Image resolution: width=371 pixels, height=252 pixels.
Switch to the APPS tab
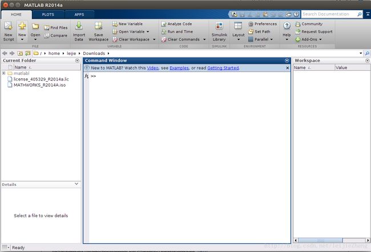pyautogui.click(x=79, y=14)
